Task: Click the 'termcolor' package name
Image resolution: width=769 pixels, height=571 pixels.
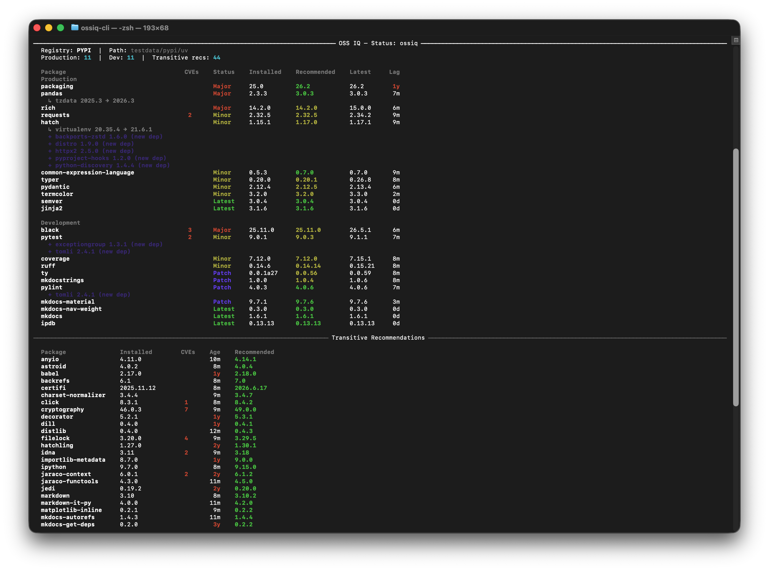Action: [57, 194]
